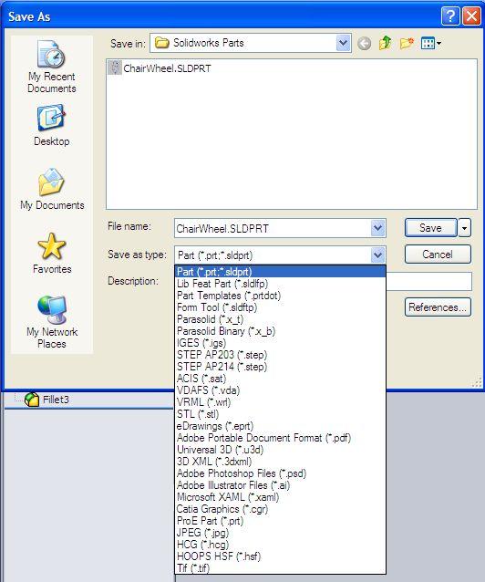Open My Documents folder shortcut
Image resolution: width=485 pixels, height=582 pixels.
(52, 189)
